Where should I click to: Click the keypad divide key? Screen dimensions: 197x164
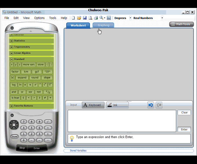coord(48,122)
